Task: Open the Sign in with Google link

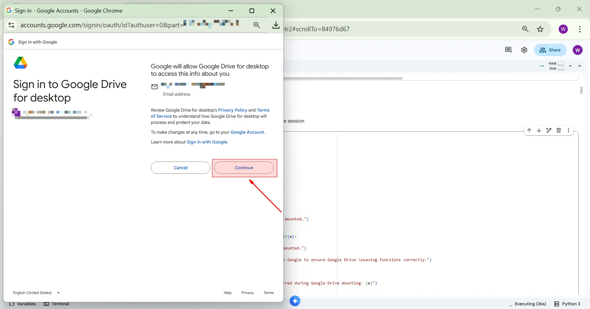Action: [x=207, y=142]
